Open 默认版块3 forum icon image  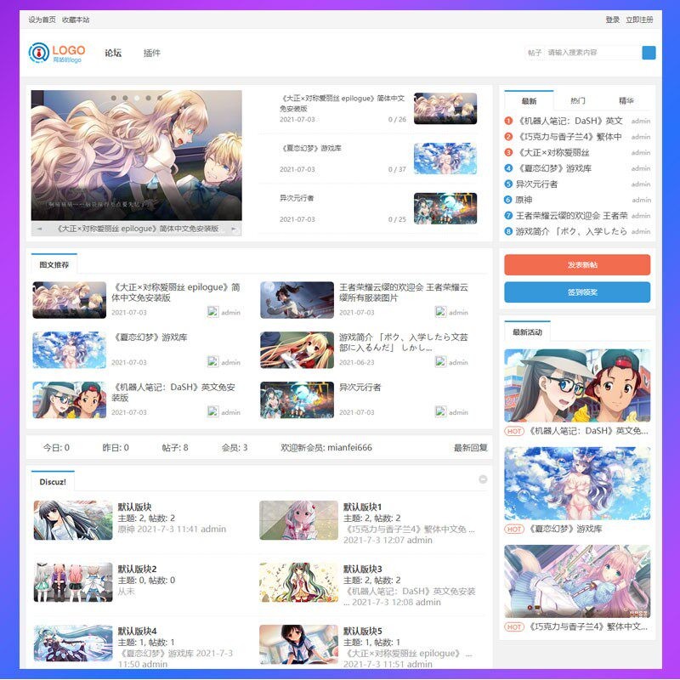(298, 582)
